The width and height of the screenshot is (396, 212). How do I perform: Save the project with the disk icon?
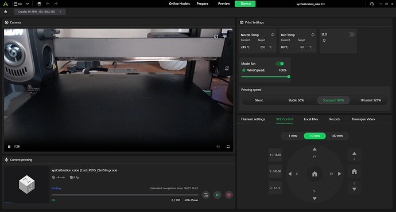pyautogui.click(x=39, y=4)
